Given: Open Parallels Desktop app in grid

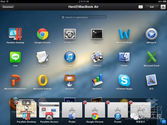Looking at the screenshot, I should pyautogui.click(x=15, y=34).
